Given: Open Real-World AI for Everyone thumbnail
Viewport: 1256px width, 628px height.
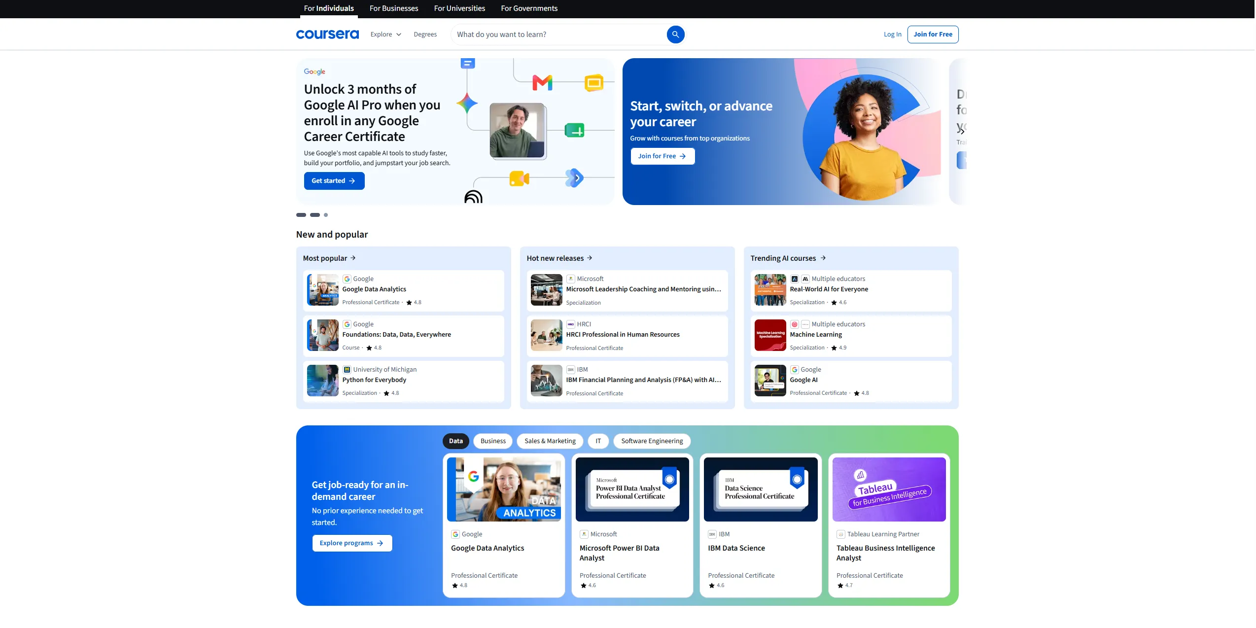Looking at the screenshot, I should 770,290.
